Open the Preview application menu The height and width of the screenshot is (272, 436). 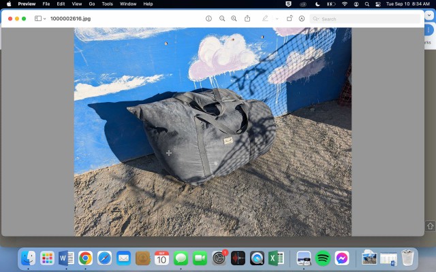(x=27, y=4)
